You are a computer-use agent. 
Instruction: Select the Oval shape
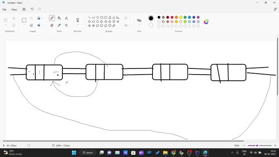tap(98, 17)
